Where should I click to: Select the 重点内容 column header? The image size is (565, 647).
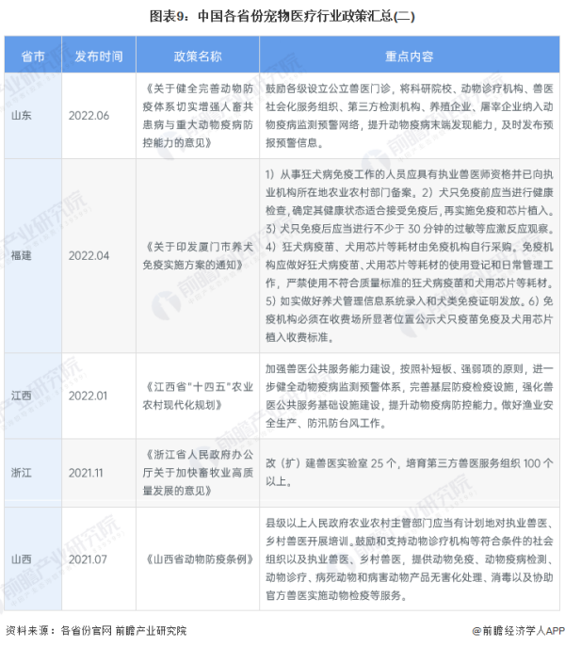(410, 56)
